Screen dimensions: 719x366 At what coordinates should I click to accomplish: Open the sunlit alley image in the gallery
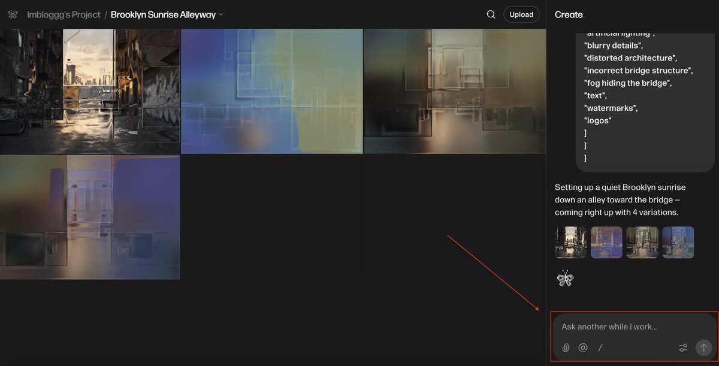pos(90,91)
